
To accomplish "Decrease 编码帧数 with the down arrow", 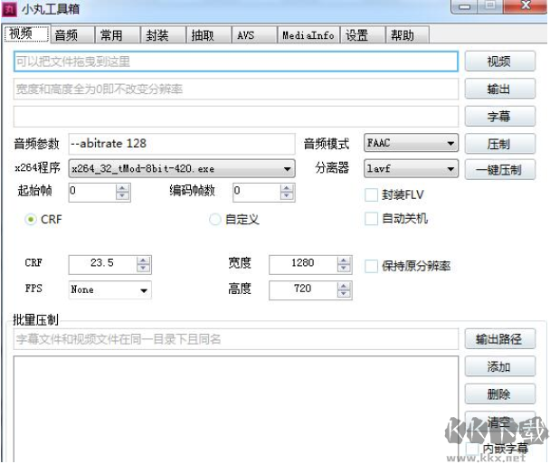I will tap(287, 196).
